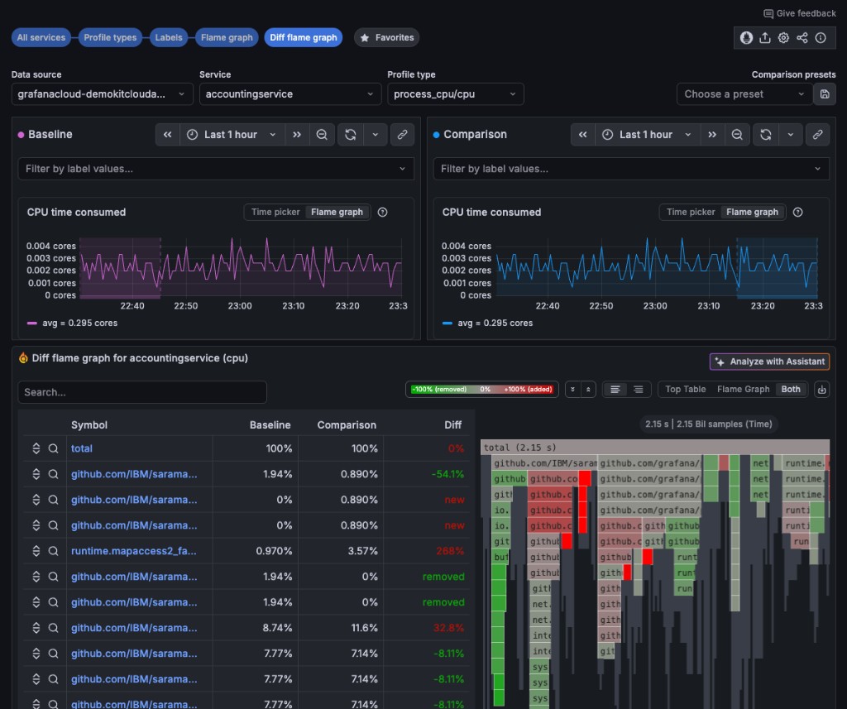Switch to the Flame graph tab
This screenshot has width=847, height=709.
coord(227,38)
